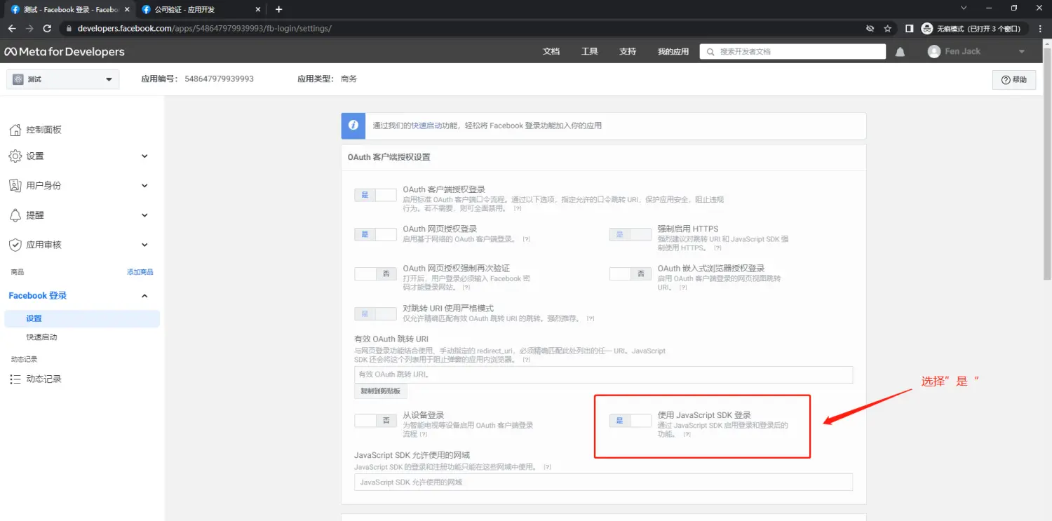This screenshot has width=1052, height=521.
Task: Open the account dropdown arrow beside Fen Jack
Action: tap(1021, 52)
